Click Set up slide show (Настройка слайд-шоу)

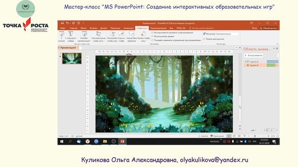[x=112, y=37]
